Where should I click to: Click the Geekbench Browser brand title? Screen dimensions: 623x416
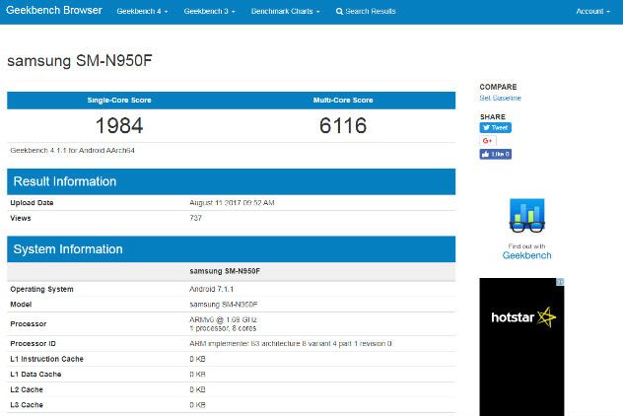point(54,12)
